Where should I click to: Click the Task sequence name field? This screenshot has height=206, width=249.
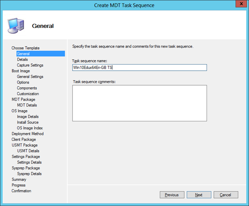click(x=139, y=67)
